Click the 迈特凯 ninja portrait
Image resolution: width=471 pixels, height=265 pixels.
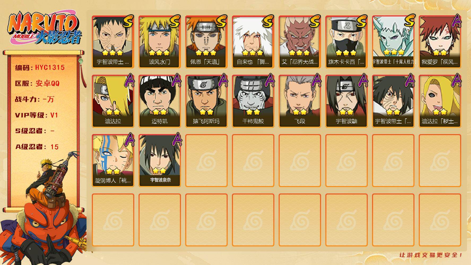[159, 101]
